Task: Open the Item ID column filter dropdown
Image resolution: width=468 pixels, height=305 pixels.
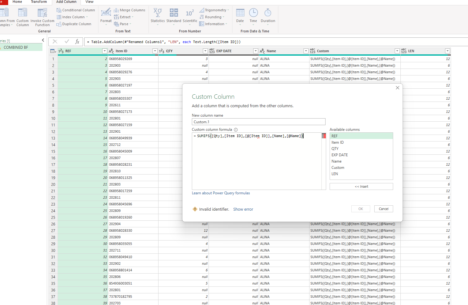Action: [155, 51]
